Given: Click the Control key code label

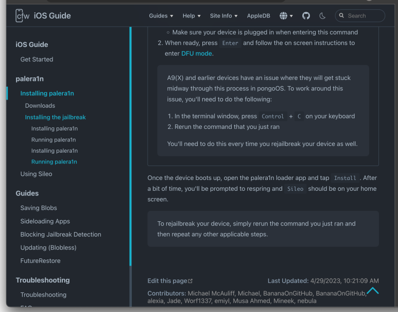Looking at the screenshot, I should click(272, 117).
